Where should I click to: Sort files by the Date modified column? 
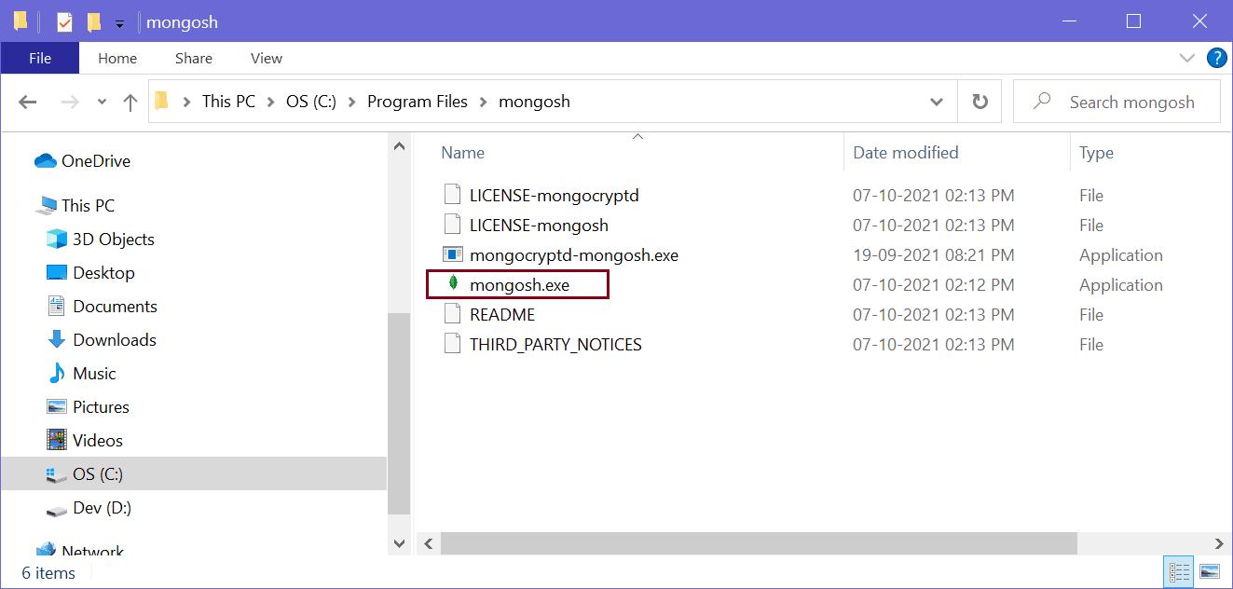point(905,152)
